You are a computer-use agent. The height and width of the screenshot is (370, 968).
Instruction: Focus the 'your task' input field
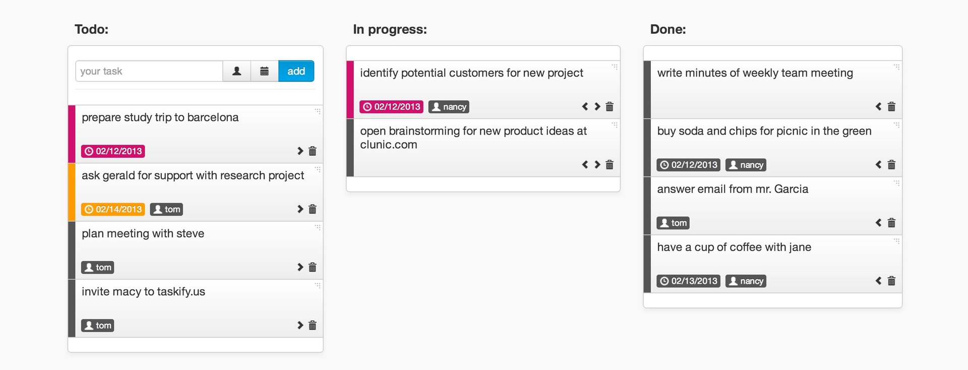click(149, 71)
